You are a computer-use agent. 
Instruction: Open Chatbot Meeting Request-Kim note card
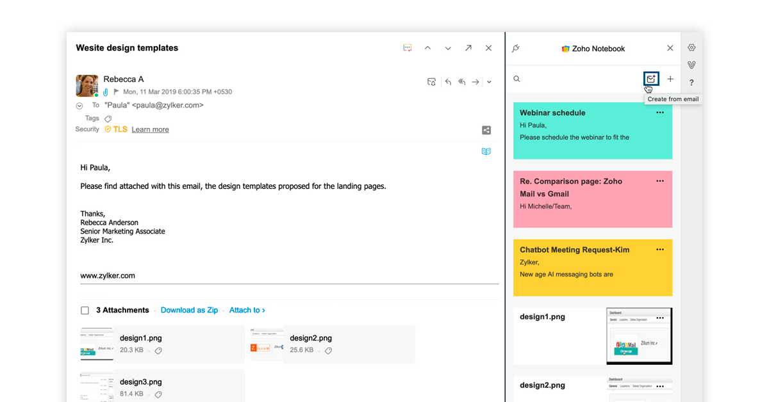tap(593, 268)
